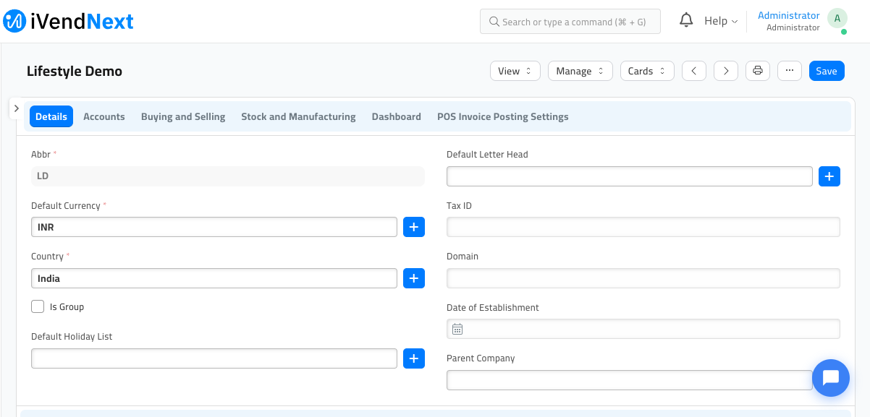Click the calendar icon in Date of Establishment
The image size is (870, 417).
click(x=457, y=329)
